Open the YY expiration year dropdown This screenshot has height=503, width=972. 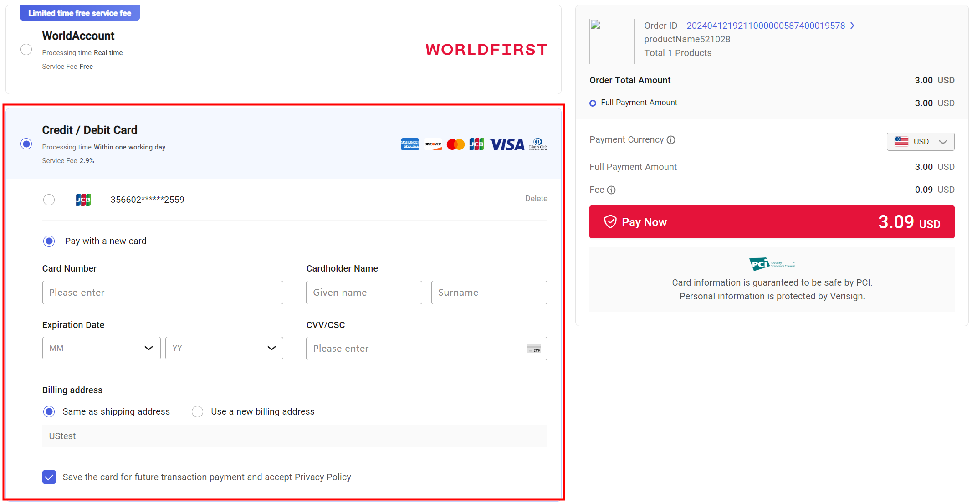[224, 348]
